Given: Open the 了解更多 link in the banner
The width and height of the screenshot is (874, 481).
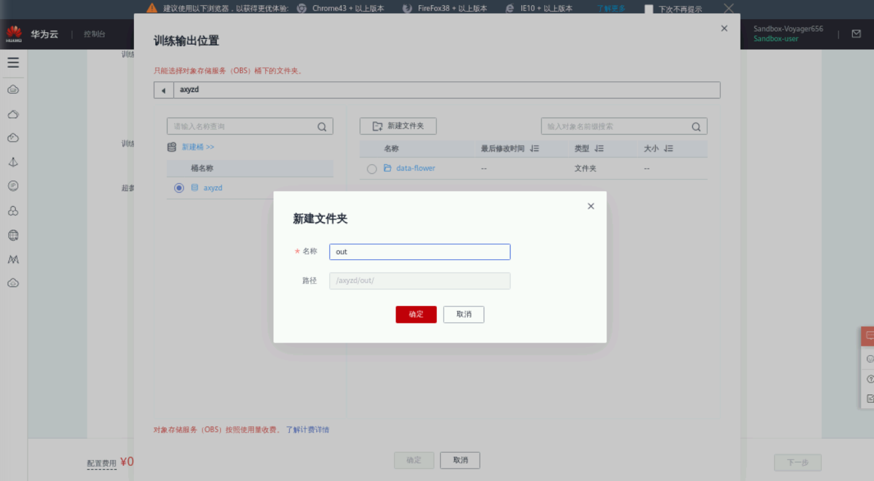Looking at the screenshot, I should (x=612, y=9).
